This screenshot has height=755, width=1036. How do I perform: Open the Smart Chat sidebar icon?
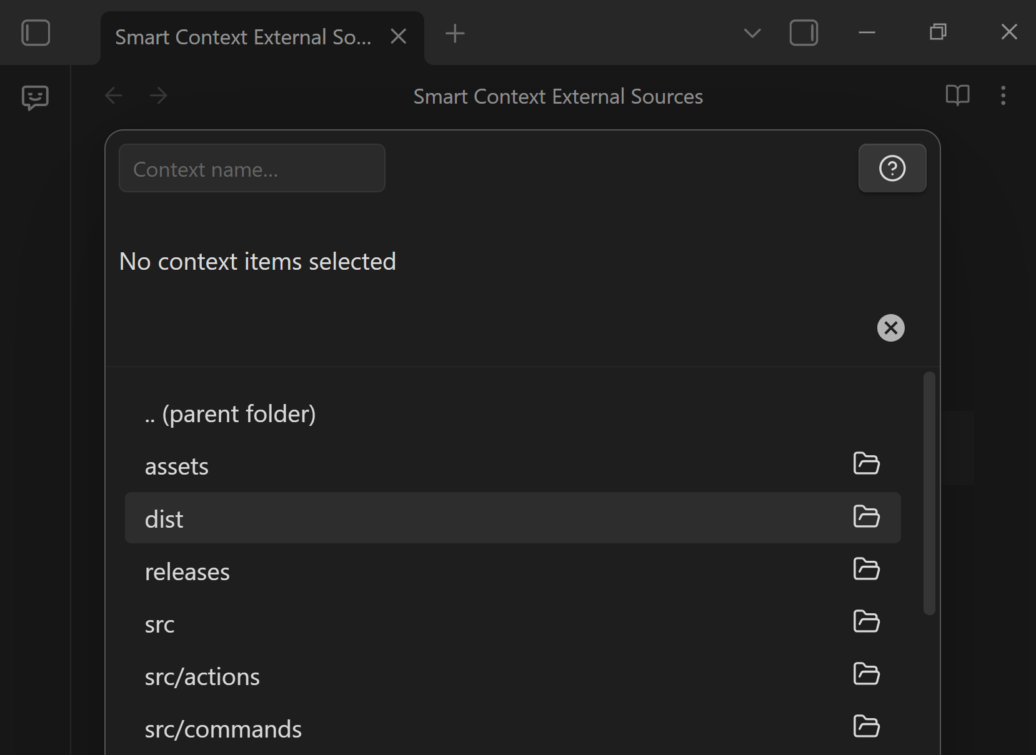pyautogui.click(x=35, y=97)
